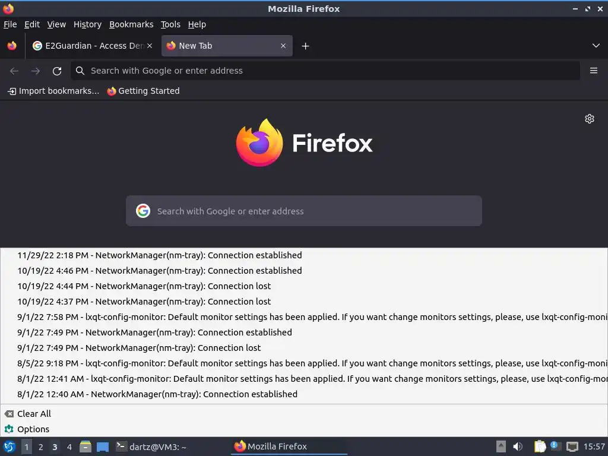Select 8/1/22 12:40 AM Connection established entry
Screen dimensions: 608x456
[x=304, y=394]
